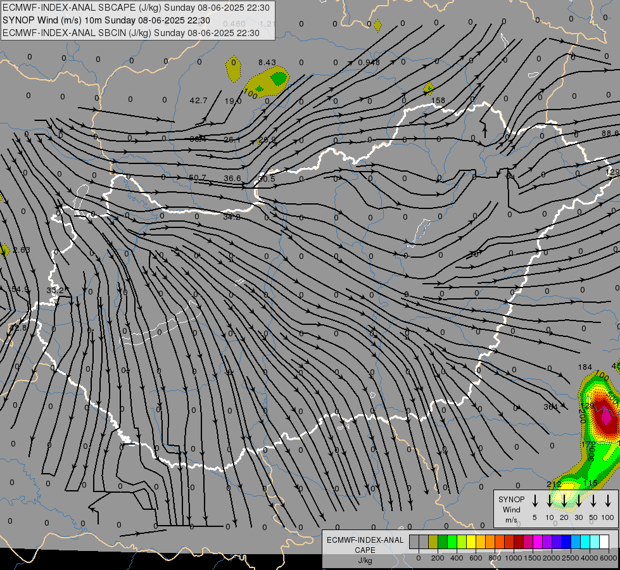The image size is (620, 570).
Task: Click the wind legend arrow above 50
Action: [593, 501]
